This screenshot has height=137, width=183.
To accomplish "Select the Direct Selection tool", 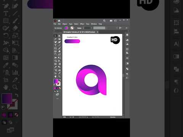I will [x=59, y=36].
